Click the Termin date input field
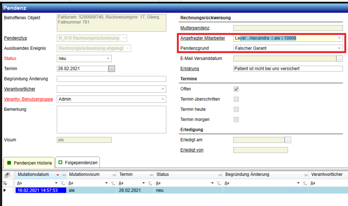The image size is (348, 206). pyautogui.click(x=83, y=69)
